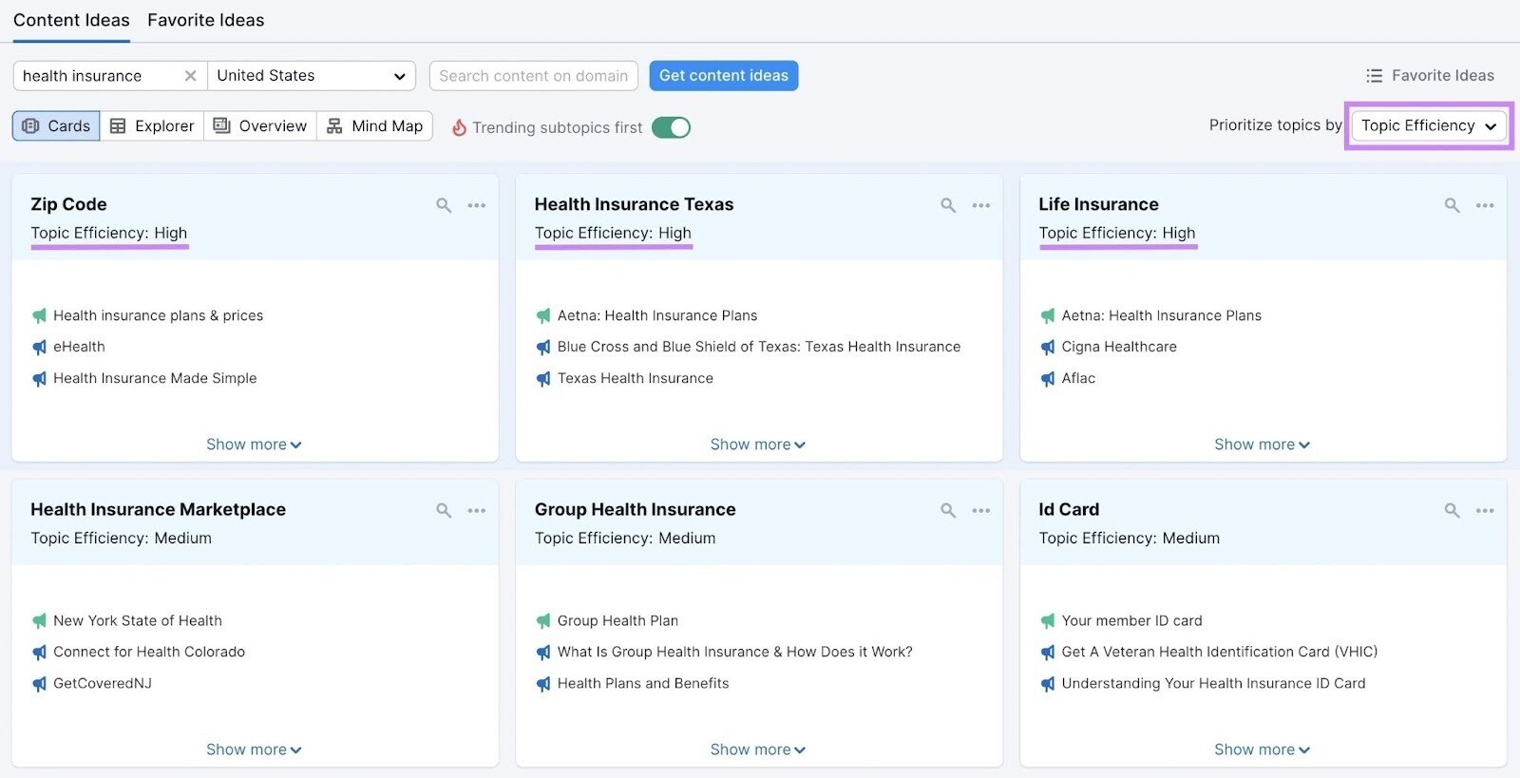Viewport: 1520px width, 778px height.
Task: Click the Search content on domain field
Action: coord(534,76)
